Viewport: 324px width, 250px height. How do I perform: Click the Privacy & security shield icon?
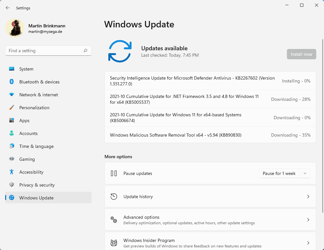click(x=12, y=185)
